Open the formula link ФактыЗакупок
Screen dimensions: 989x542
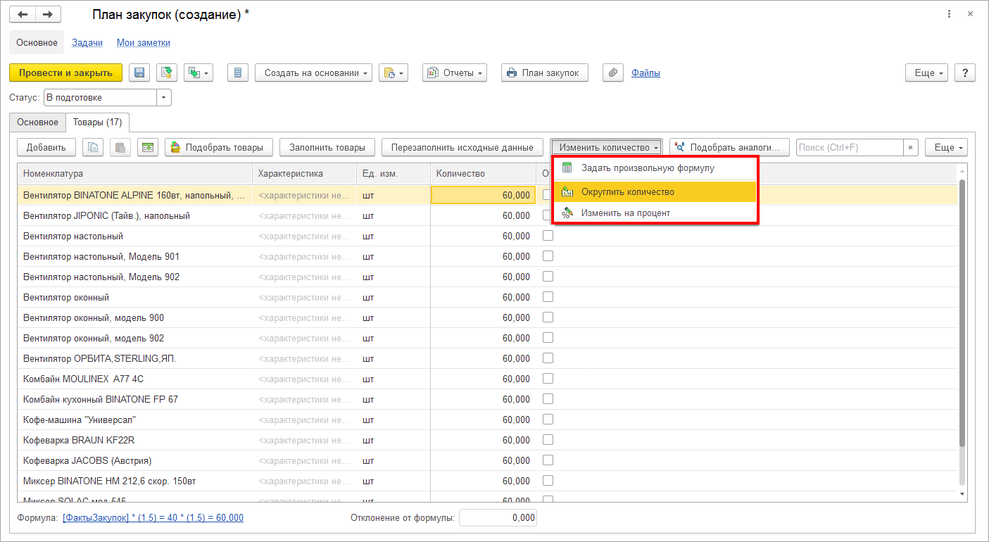(153, 517)
